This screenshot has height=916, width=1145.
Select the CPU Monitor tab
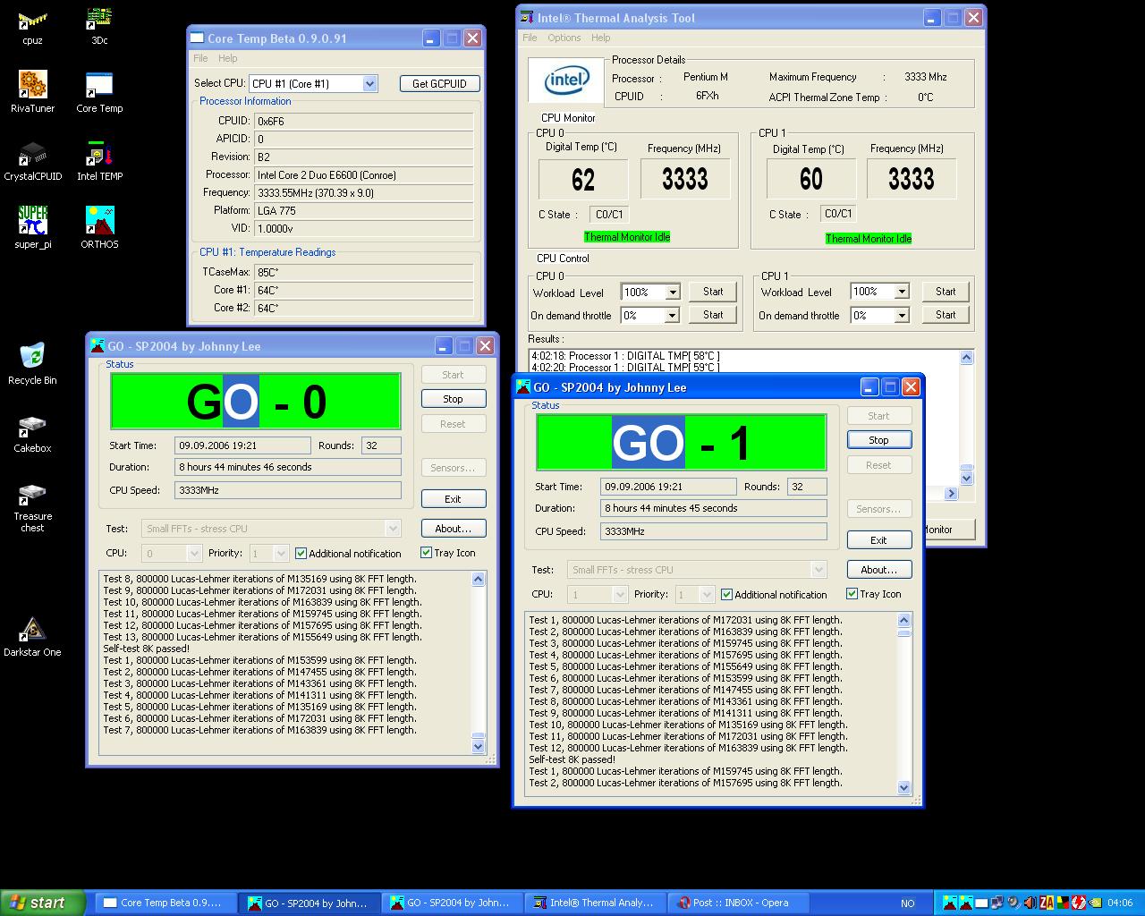coord(568,117)
